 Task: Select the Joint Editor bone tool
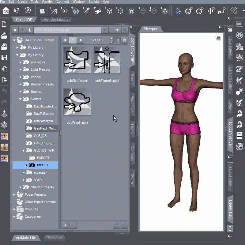(233, 11)
